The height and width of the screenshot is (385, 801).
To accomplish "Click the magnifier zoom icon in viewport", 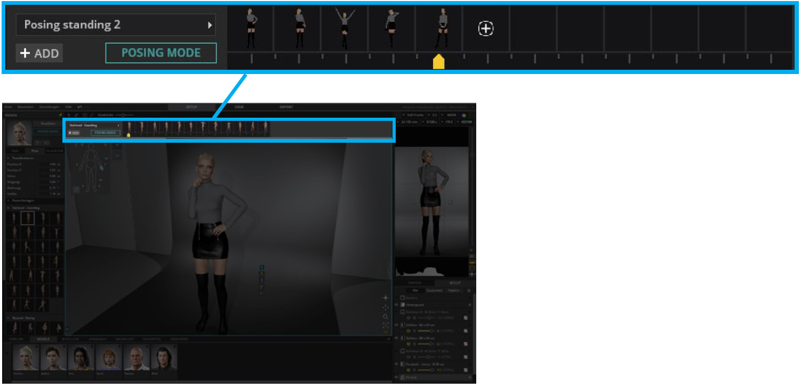I will coord(386,316).
